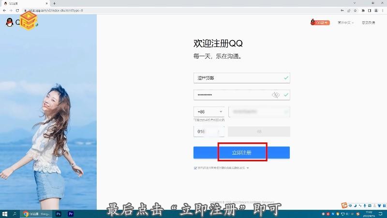Click the Sogou tray icon near the clock
387x218 pixels.
pyautogui.click(x=358, y=214)
